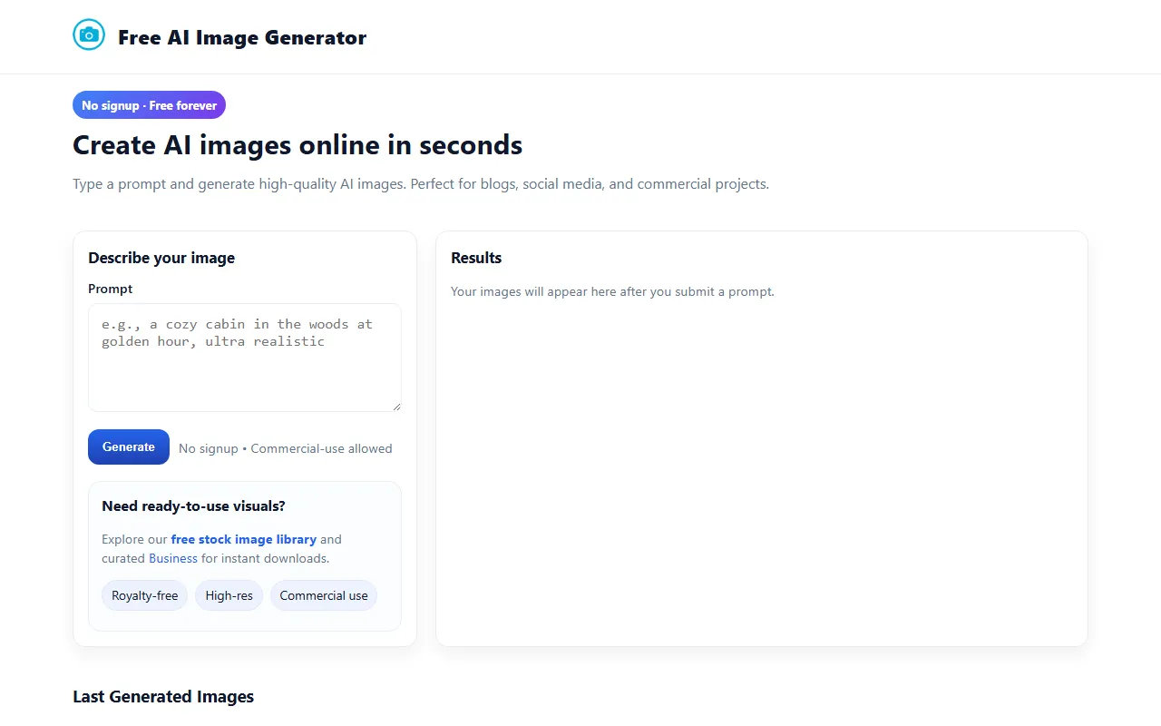Click the Need ready-to-use visuals heading

point(194,506)
